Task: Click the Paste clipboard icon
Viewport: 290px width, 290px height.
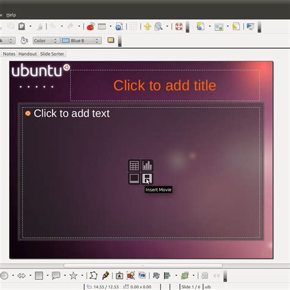Action: [x=21, y=26]
